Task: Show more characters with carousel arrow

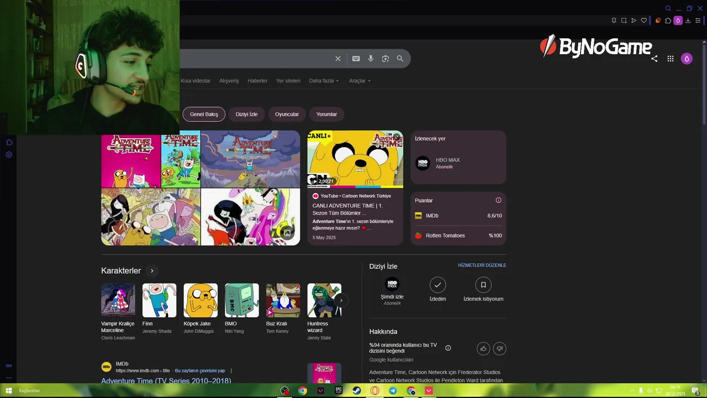Action: pyautogui.click(x=341, y=300)
